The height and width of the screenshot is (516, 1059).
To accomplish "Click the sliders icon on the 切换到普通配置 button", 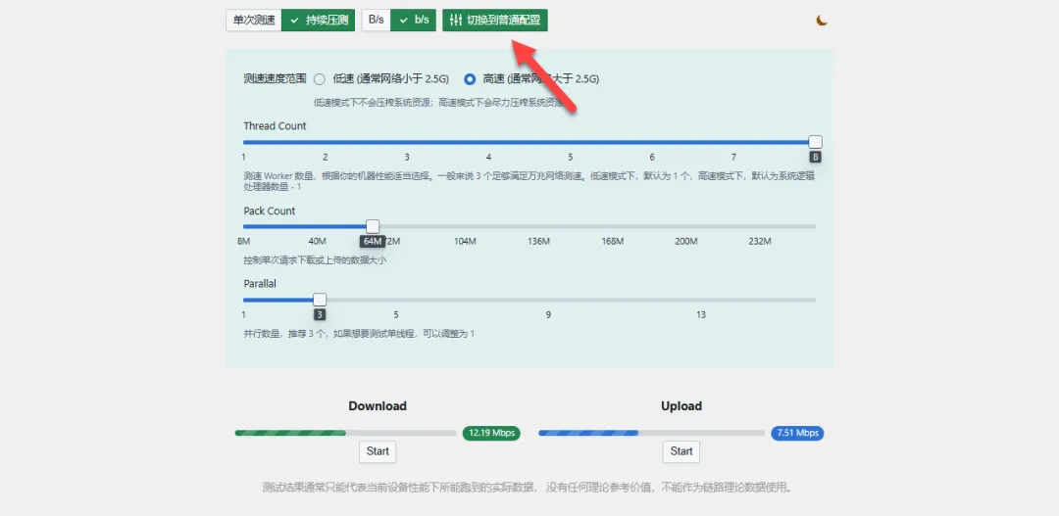I will pos(456,21).
